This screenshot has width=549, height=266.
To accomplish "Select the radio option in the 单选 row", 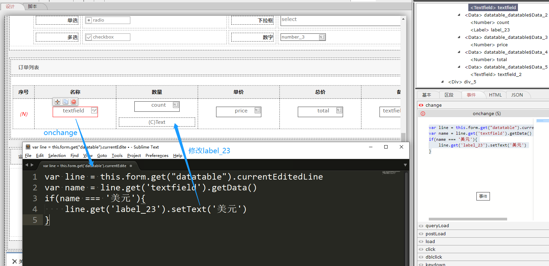I will [89, 20].
